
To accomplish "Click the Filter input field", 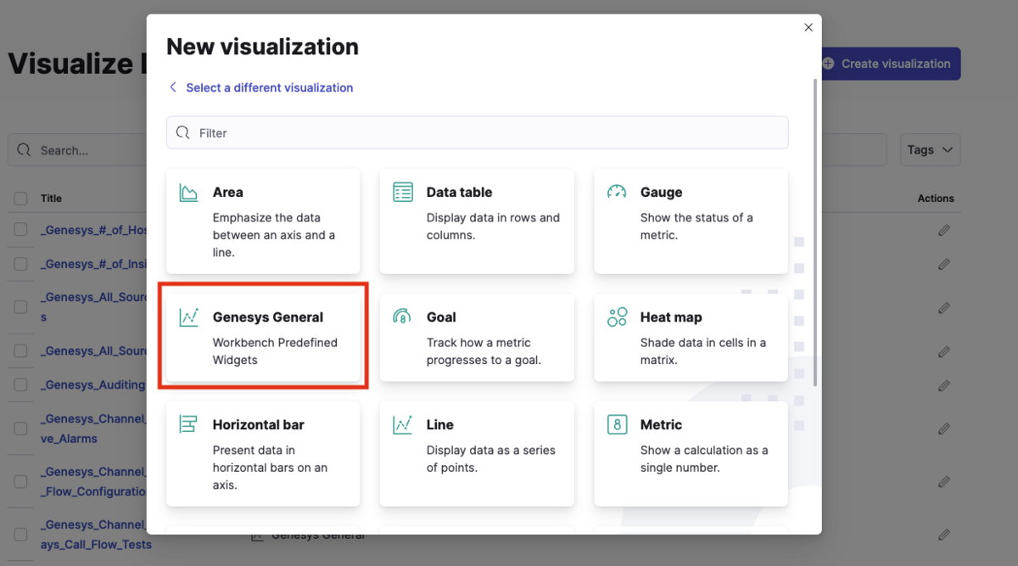I will click(x=477, y=132).
